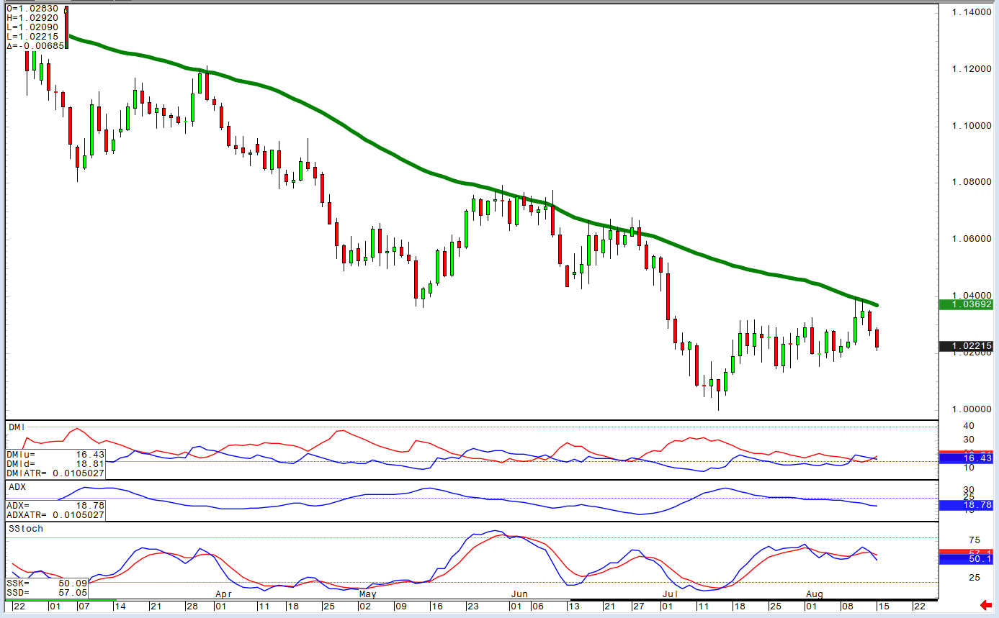Screen dimensions: 999x618
Task: Select the ADXATR= 0.0105027 reading
Action: tap(55, 515)
